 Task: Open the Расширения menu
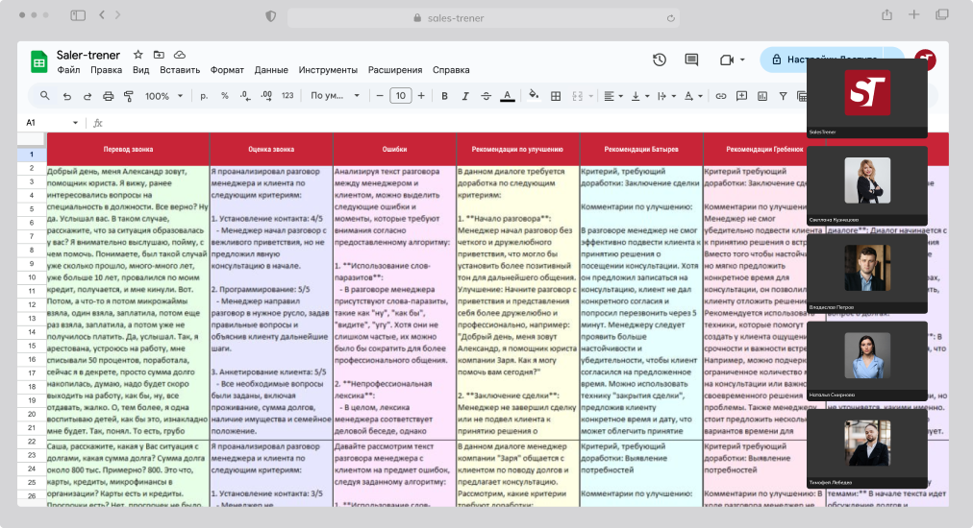(x=395, y=70)
